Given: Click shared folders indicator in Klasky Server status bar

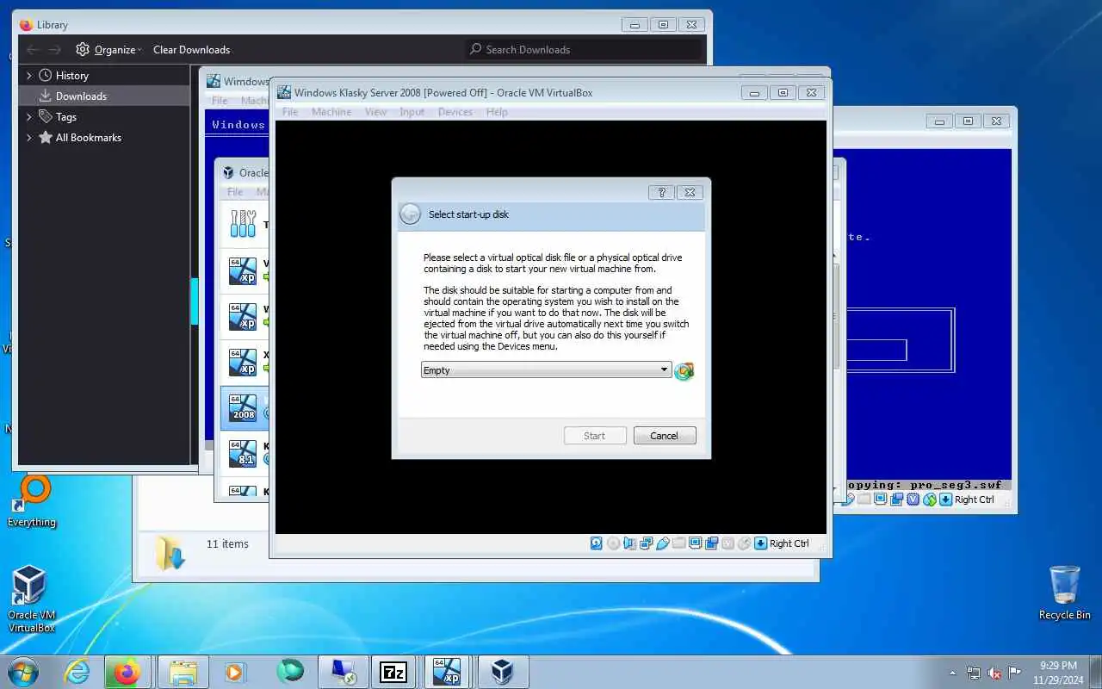Looking at the screenshot, I should click(x=678, y=543).
